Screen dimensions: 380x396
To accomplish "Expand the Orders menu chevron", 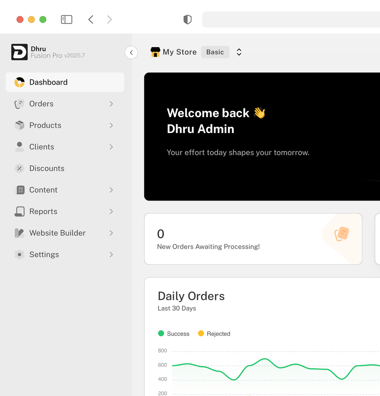I will (111, 104).
